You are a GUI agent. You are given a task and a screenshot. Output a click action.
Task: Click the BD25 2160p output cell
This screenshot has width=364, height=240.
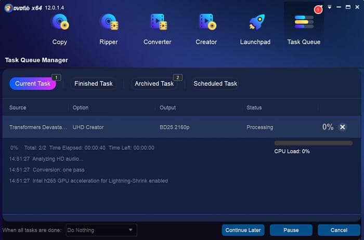pos(174,127)
